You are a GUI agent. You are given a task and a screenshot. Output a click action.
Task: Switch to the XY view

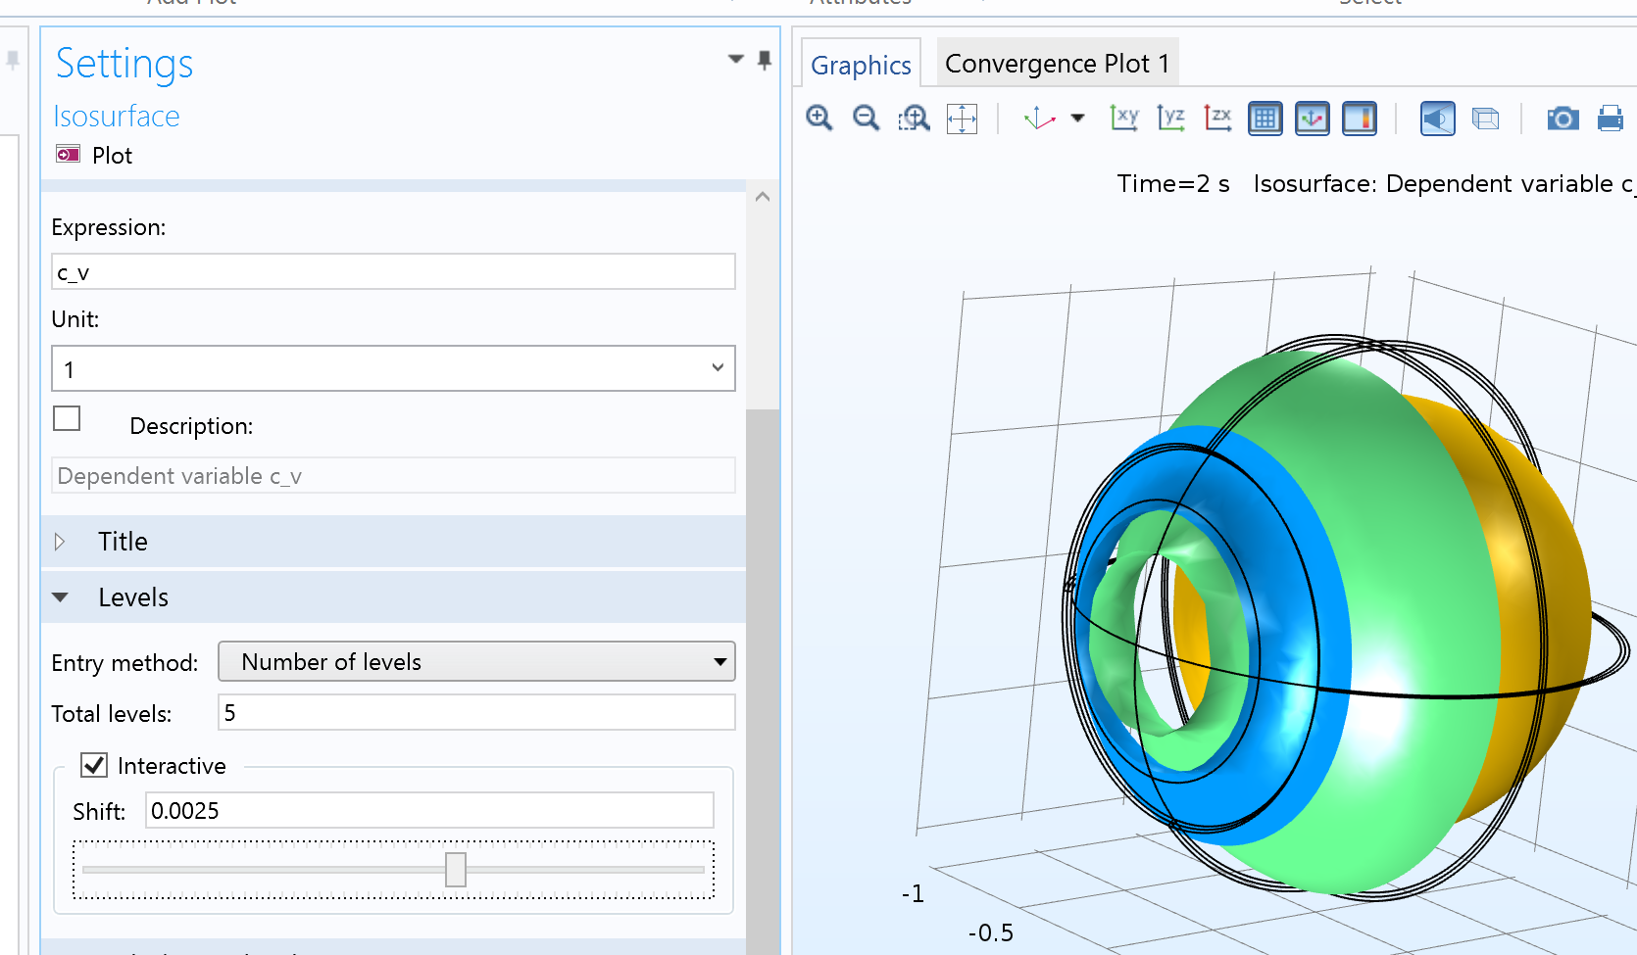[x=1123, y=119]
